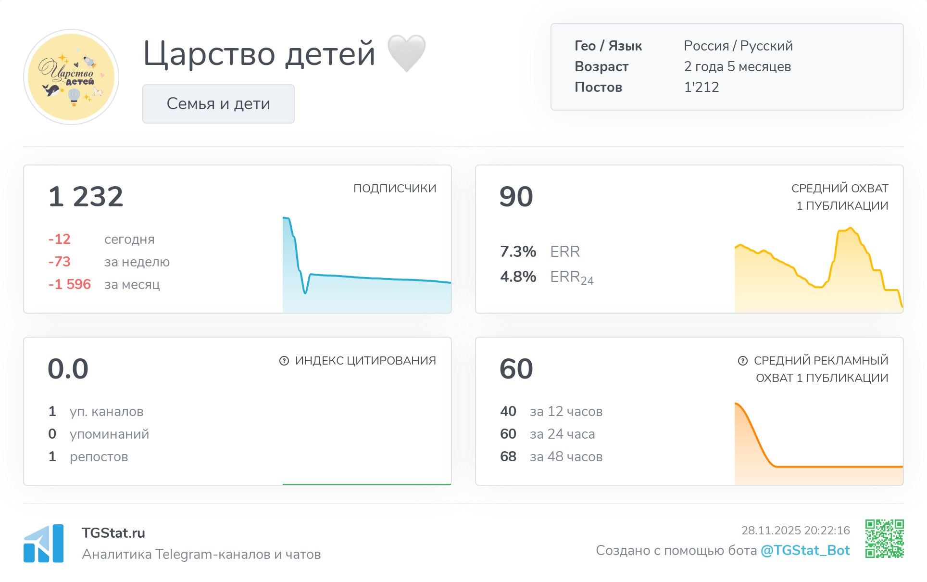The image size is (927, 582).
Task: Click the 4.8% ERR24 value
Action: point(518,277)
